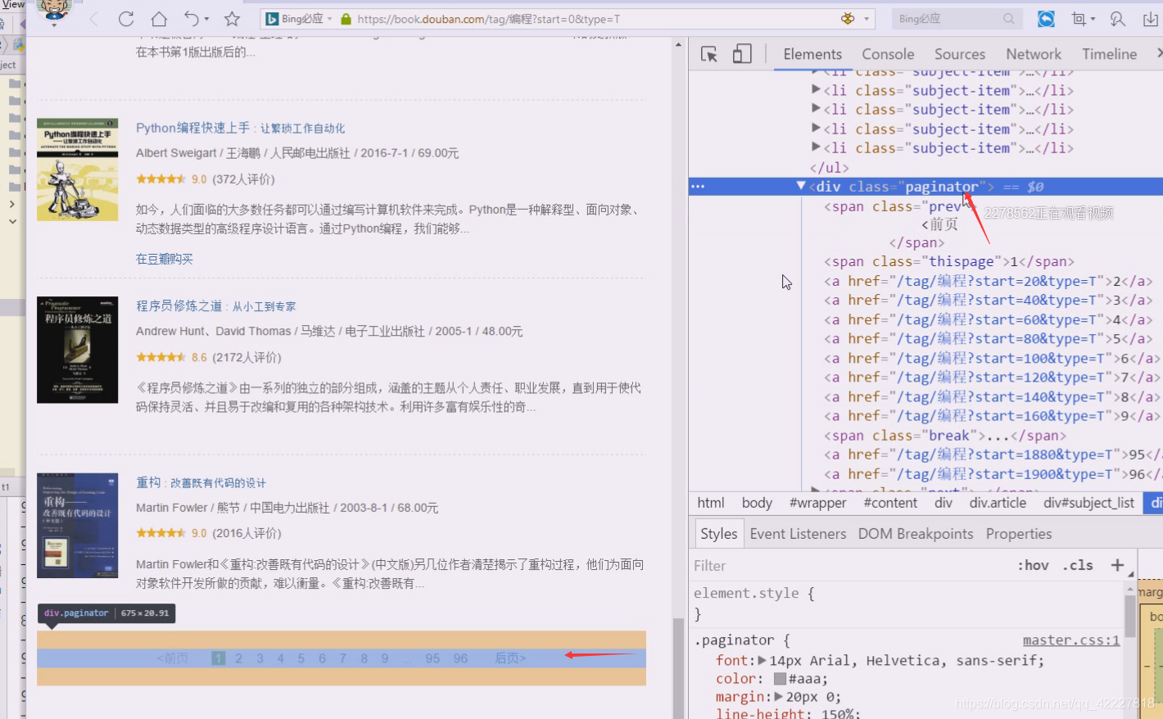1163x719 pixels.
Task: Switch to the Network tab
Action: coord(1034,54)
